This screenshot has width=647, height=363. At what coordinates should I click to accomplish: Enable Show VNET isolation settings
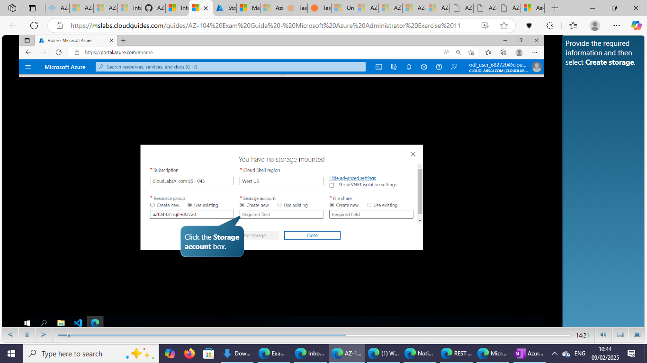point(332,185)
